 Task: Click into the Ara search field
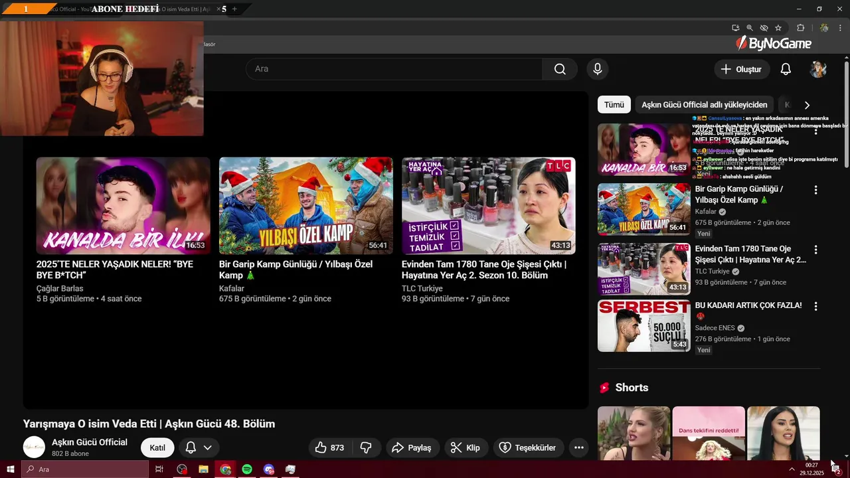click(394, 69)
